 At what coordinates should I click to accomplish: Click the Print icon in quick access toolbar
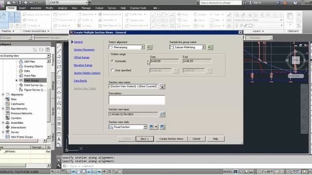26,2
